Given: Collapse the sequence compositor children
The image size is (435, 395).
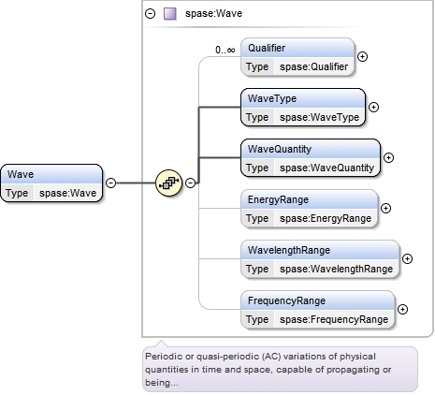Looking at the screenshot, I should point(190,183).
